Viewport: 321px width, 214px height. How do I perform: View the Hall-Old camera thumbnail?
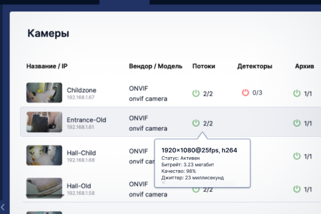click(x=44, y=189)
